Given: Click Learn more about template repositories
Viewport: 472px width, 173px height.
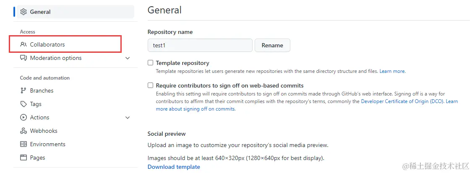Looking at the screenshot, I should [392, 71].
